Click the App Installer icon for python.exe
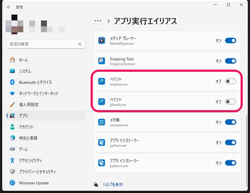Screen dimensions: 250x193 pyautogui.click(x=102, y=142)
